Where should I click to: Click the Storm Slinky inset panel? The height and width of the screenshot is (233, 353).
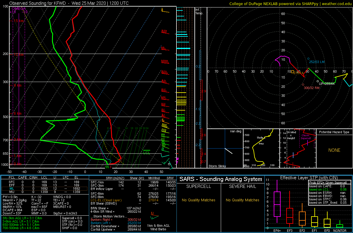point(225,148)
